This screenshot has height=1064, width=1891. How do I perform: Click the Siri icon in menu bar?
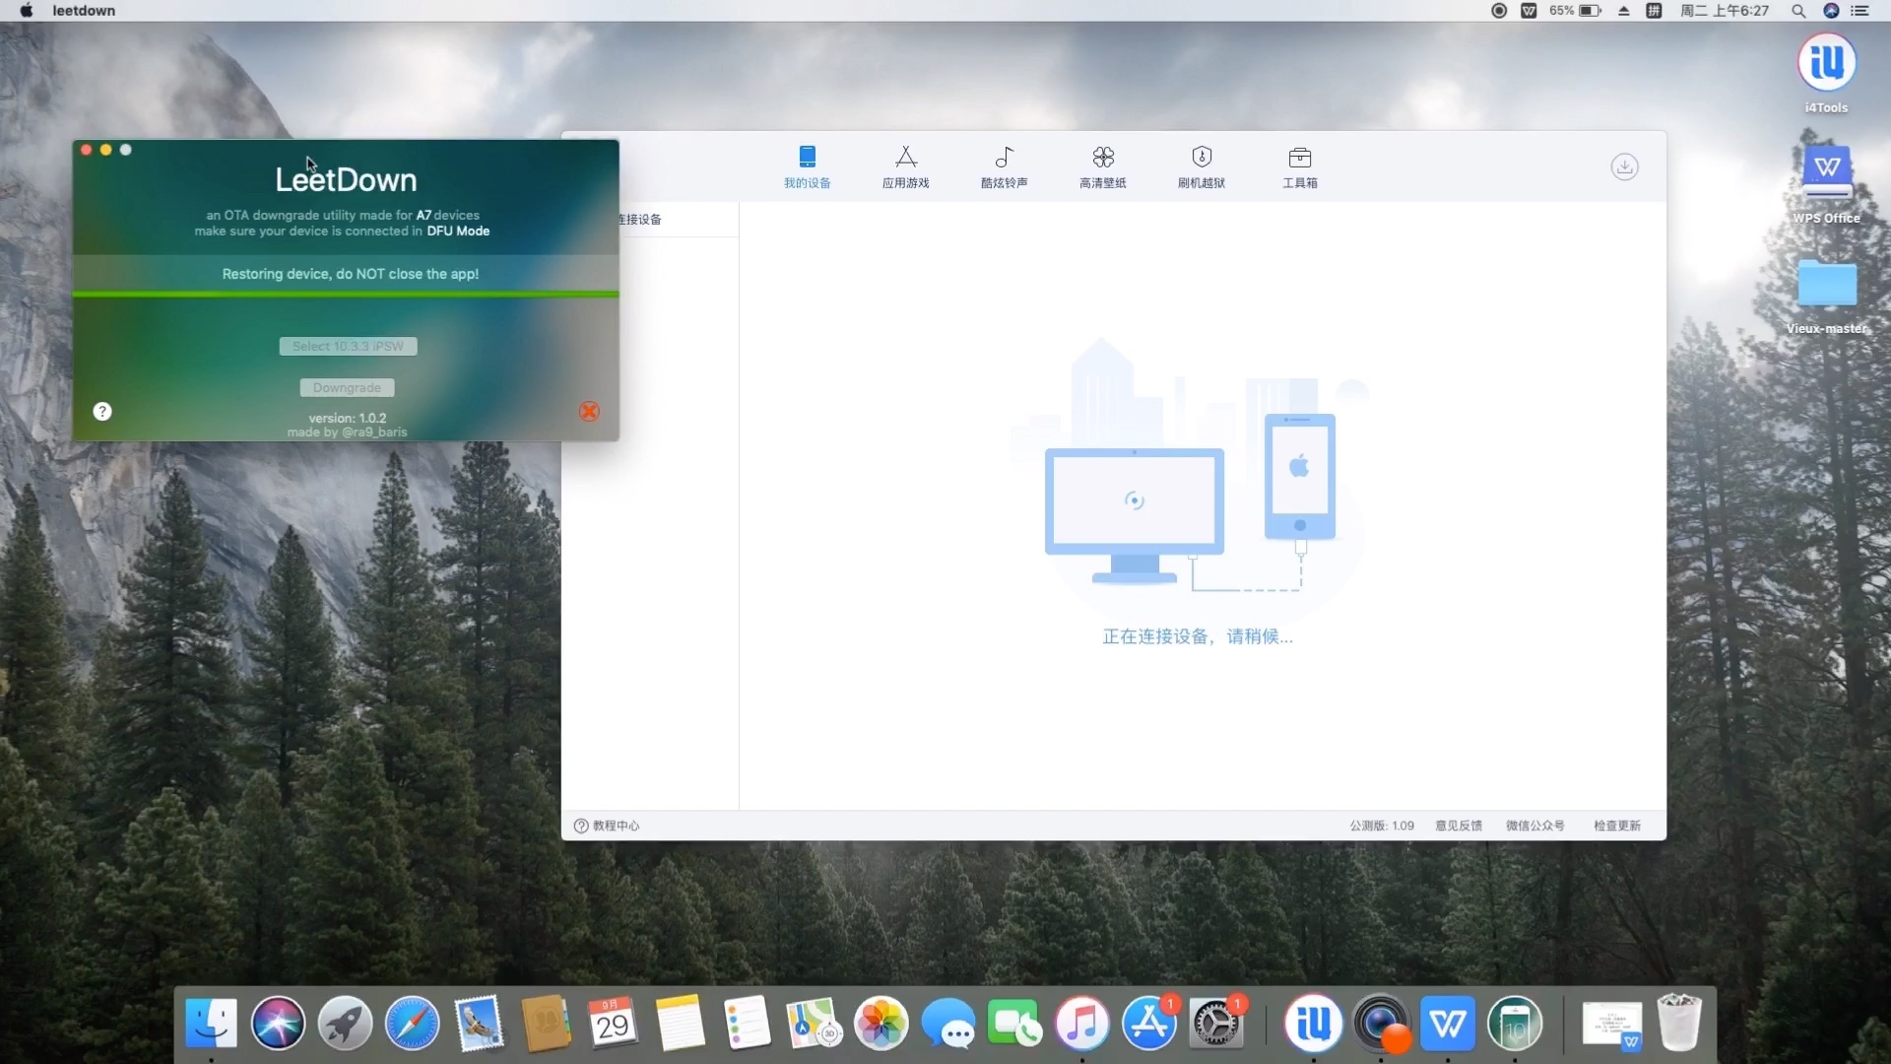[x=1831, y=11]
